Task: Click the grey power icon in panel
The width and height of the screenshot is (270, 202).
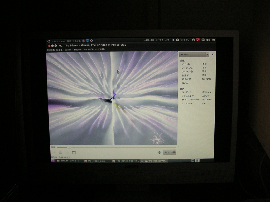Action: (x=194, y=40)
